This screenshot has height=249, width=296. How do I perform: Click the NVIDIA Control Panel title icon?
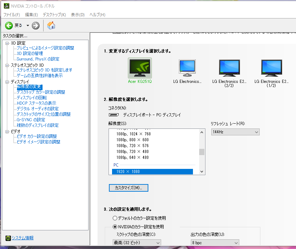click(7, 6)
